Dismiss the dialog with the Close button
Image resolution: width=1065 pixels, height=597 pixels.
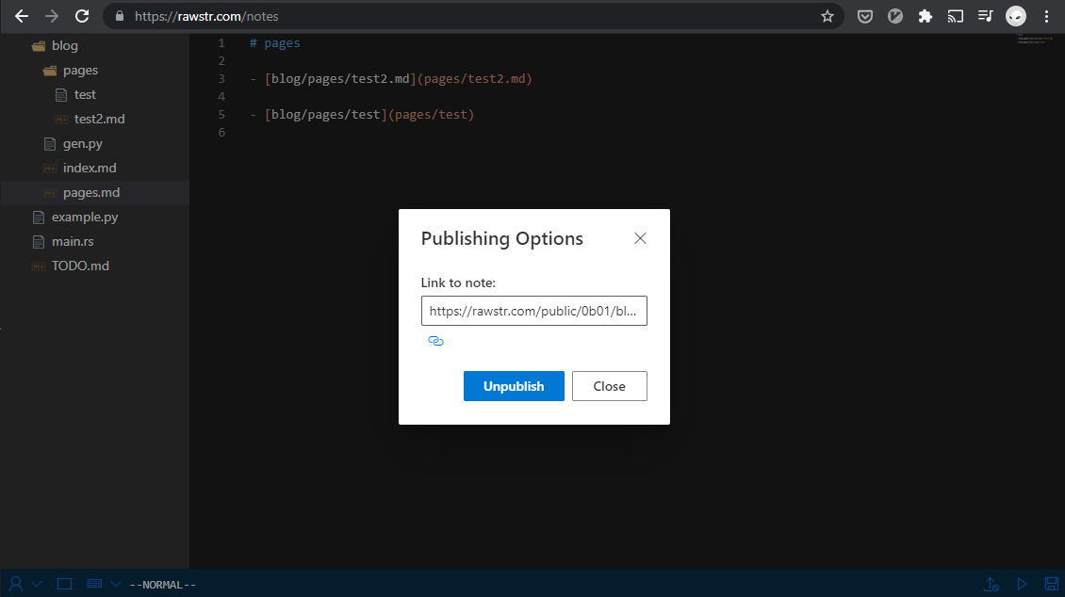coord(609,386)
